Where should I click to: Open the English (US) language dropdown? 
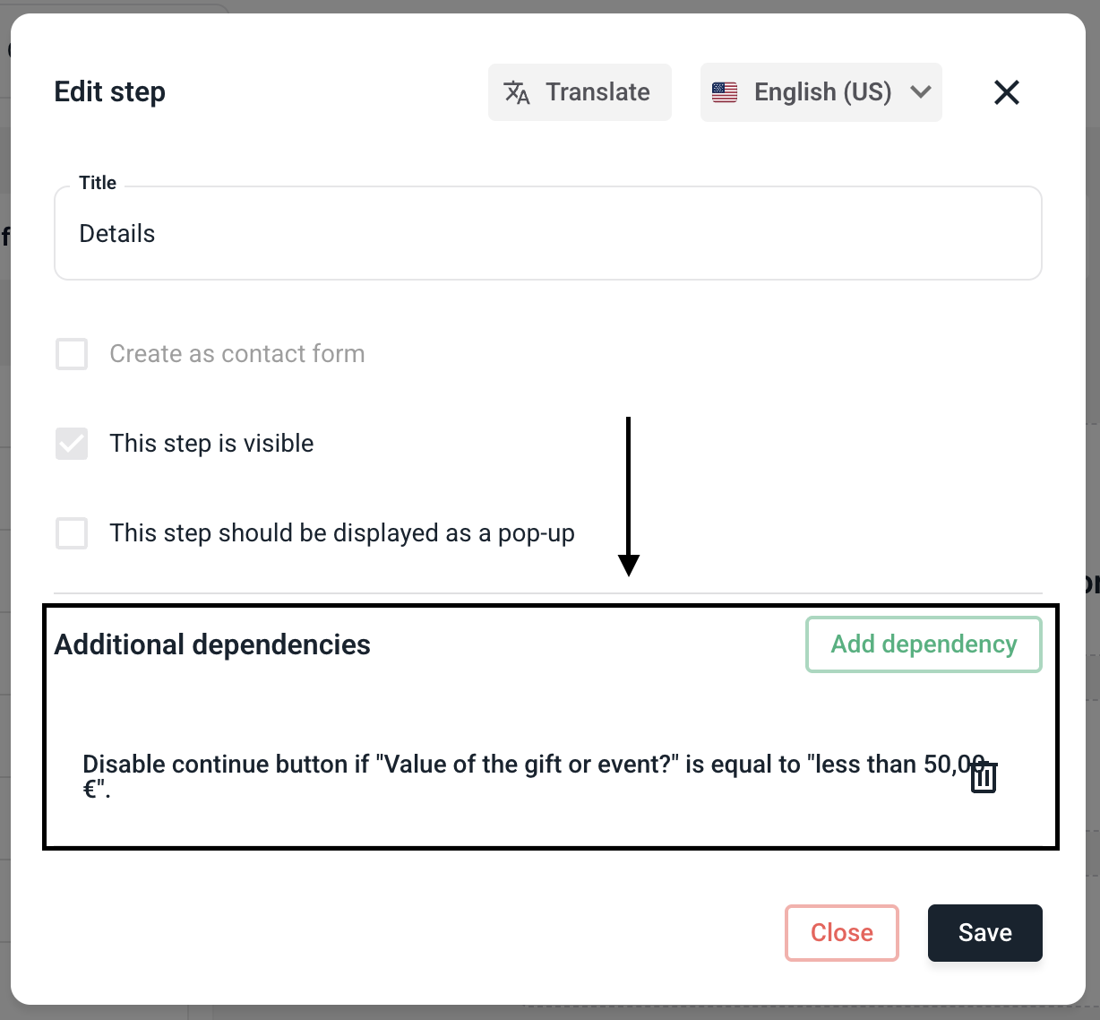[x=821, y=92]
